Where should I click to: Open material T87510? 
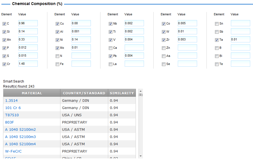pos(12,115)
